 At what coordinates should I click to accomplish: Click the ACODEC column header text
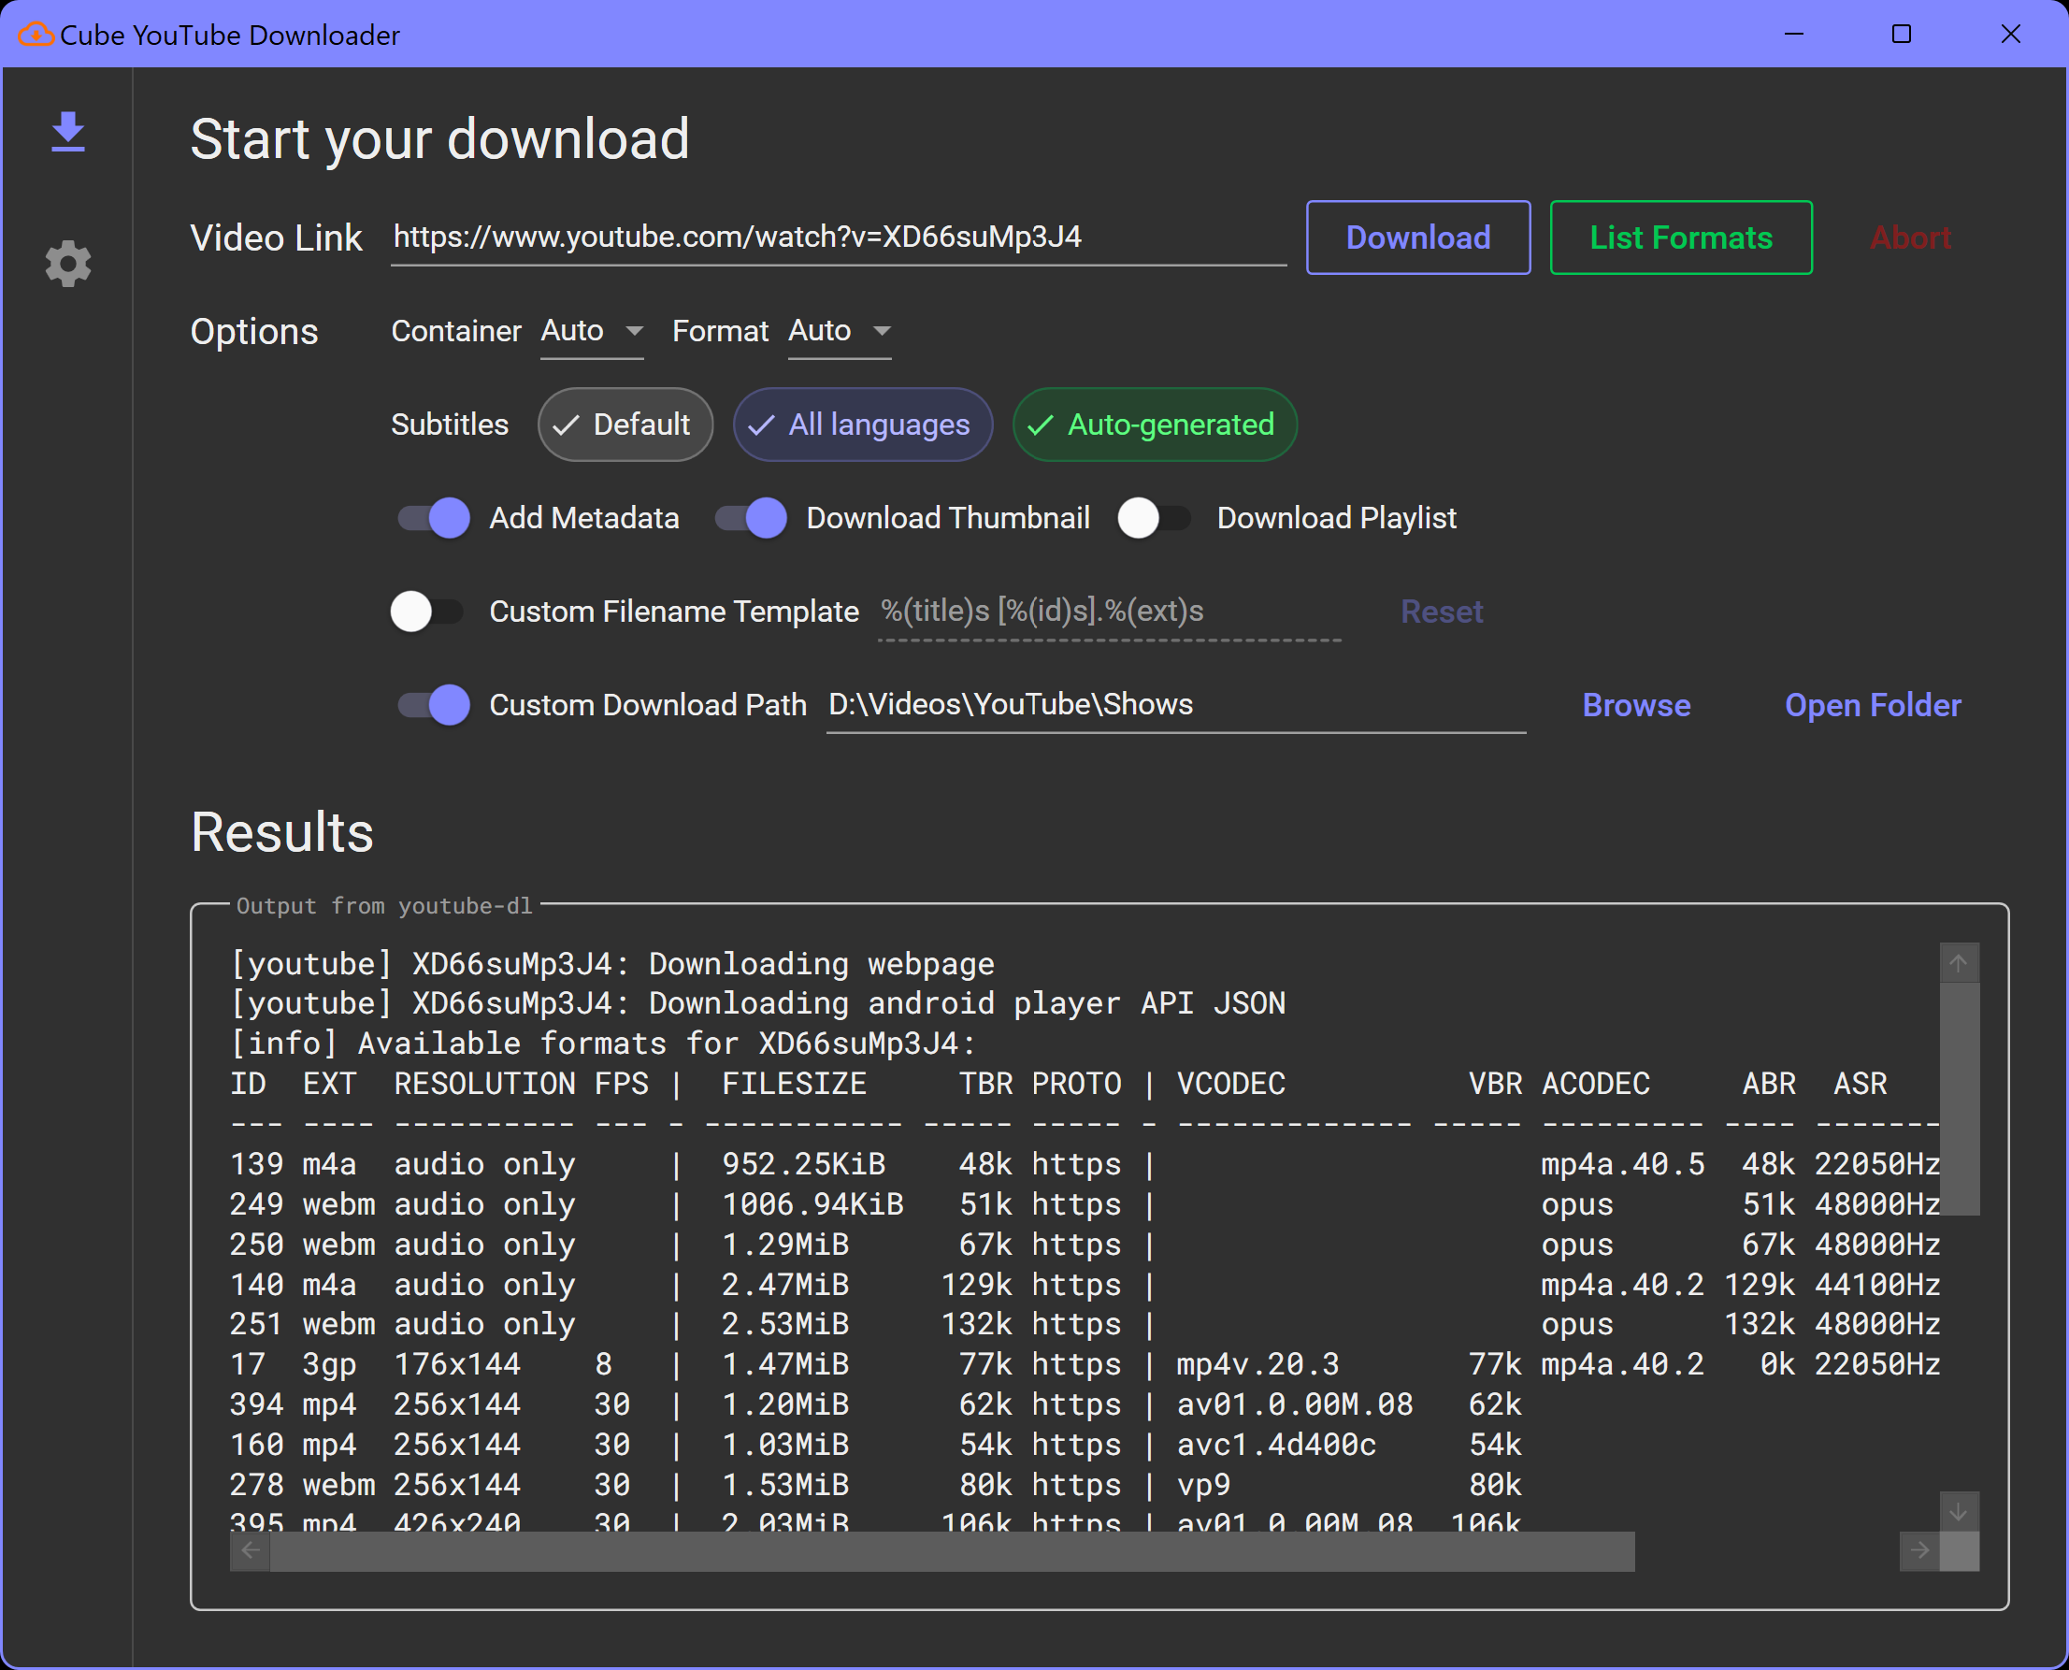pyautogui.click(x=1596, y=1084)
